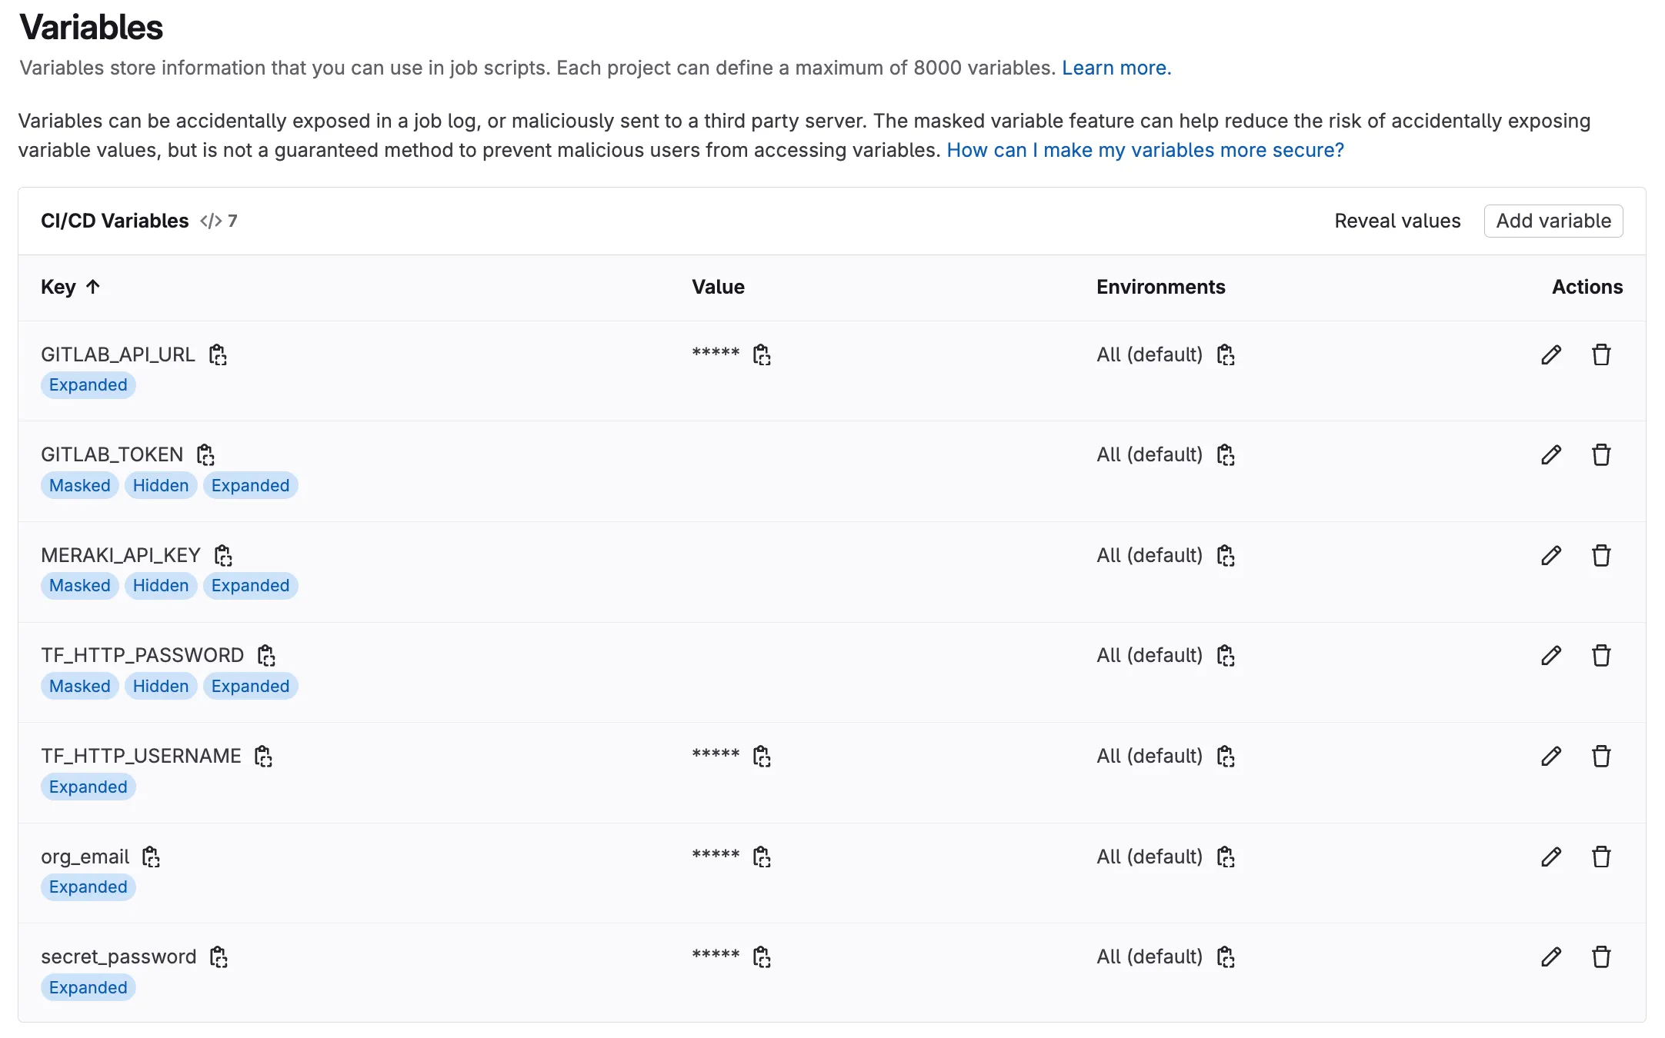Edit the GITLAB_TOKEN variable

(1551, 455)
